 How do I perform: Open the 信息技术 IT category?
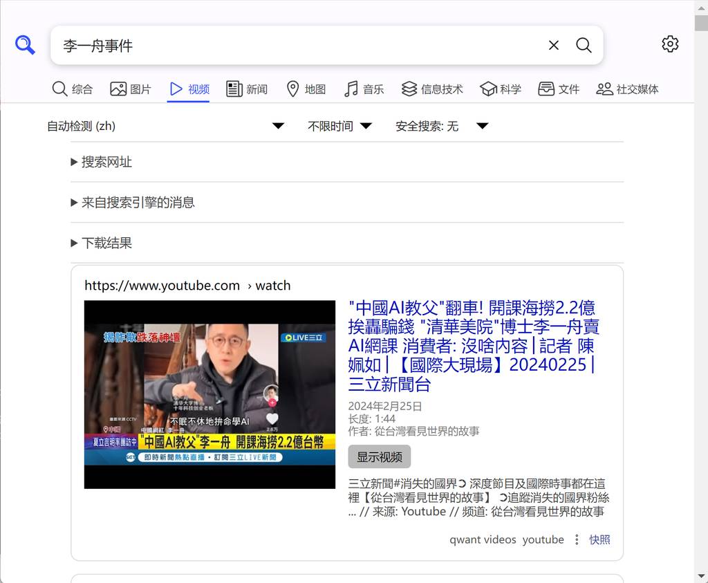point(432,89)
